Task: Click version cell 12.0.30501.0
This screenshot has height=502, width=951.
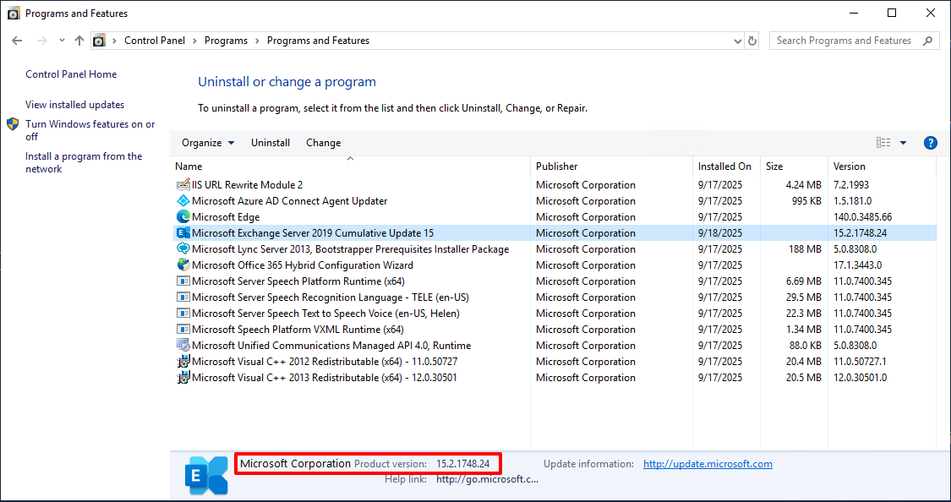Action: click(x=860, y=378)
